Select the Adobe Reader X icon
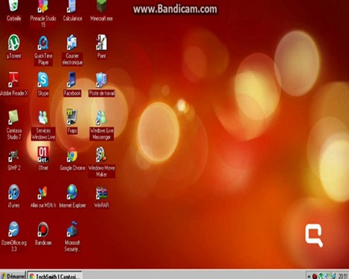The image size is (349, 279). pos(14,80)
